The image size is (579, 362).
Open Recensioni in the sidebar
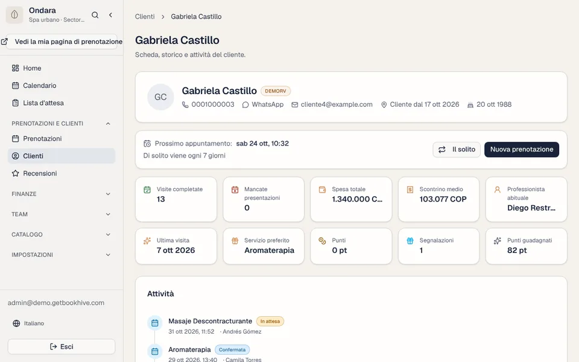tap(62, 173)
